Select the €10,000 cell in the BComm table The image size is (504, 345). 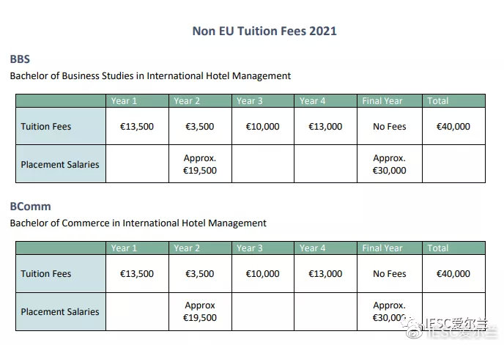tap(262, 274)
